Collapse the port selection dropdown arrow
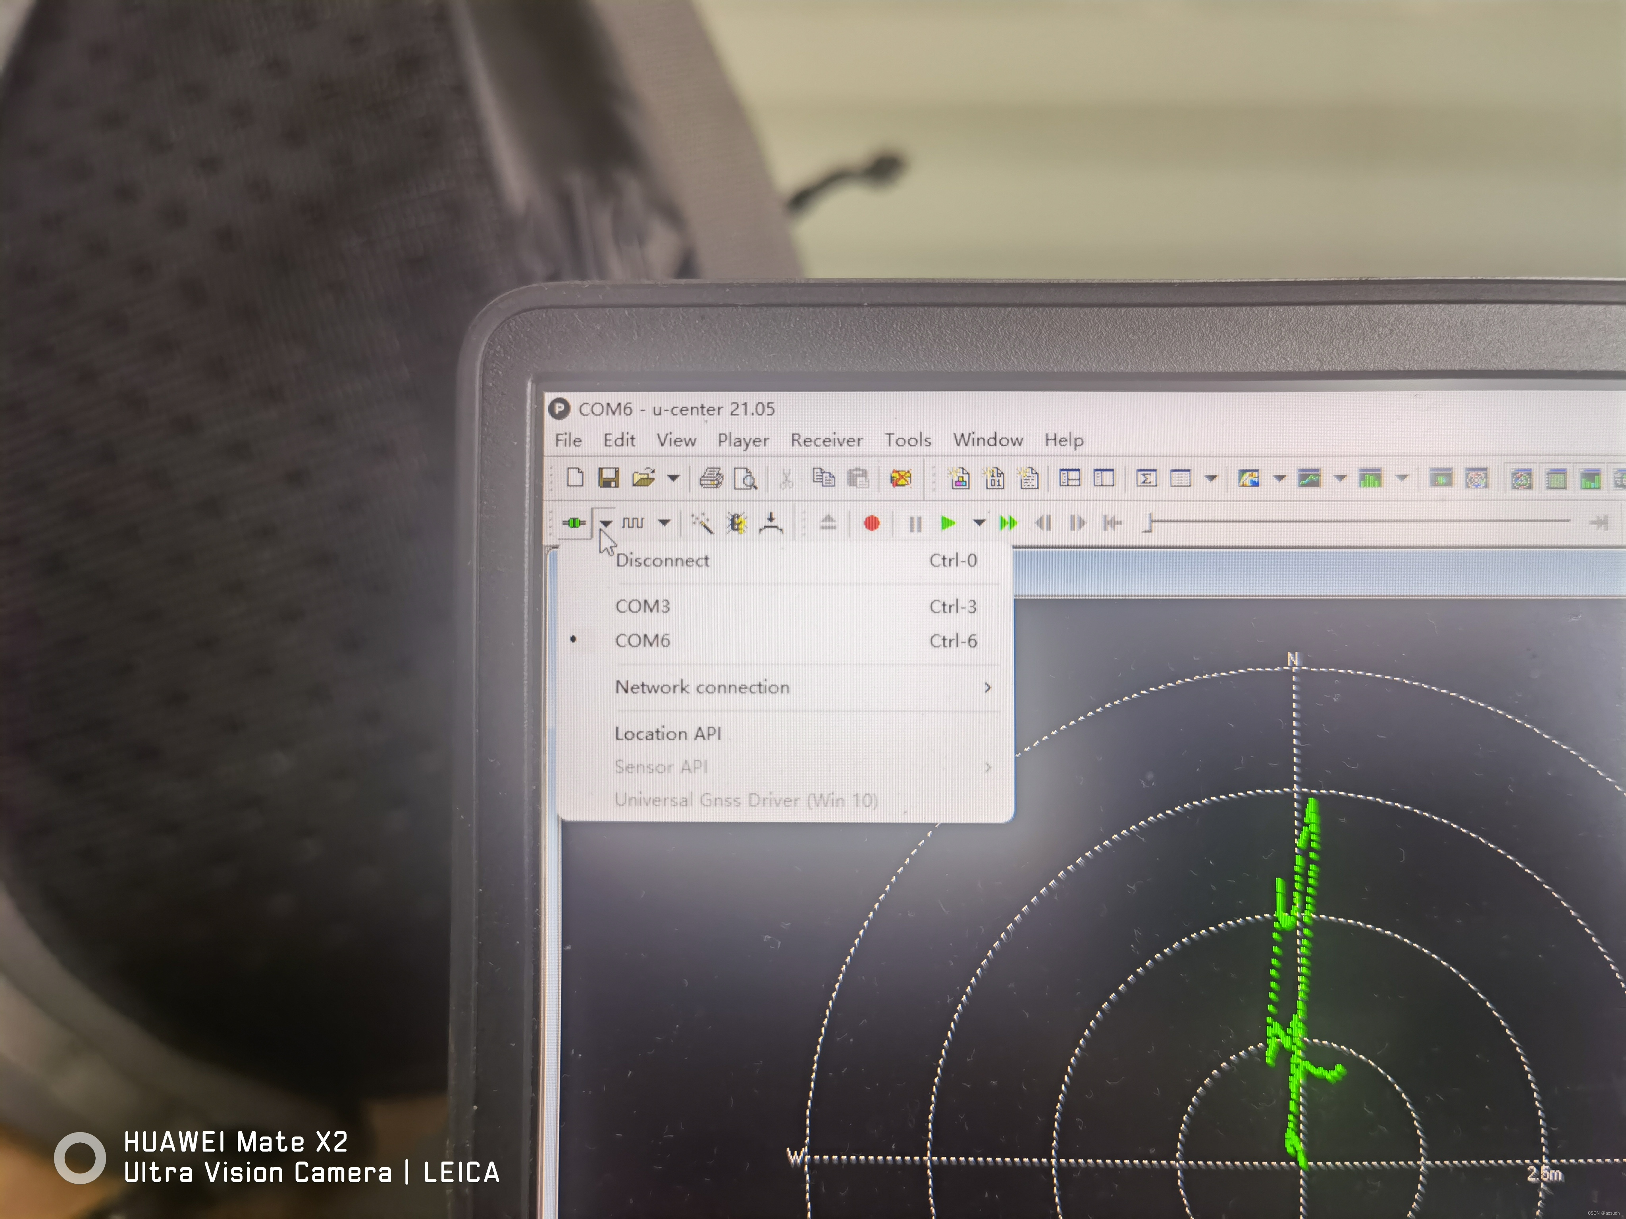The height and width of the screenshot is (1219, 1626). (x=606, y=523)
